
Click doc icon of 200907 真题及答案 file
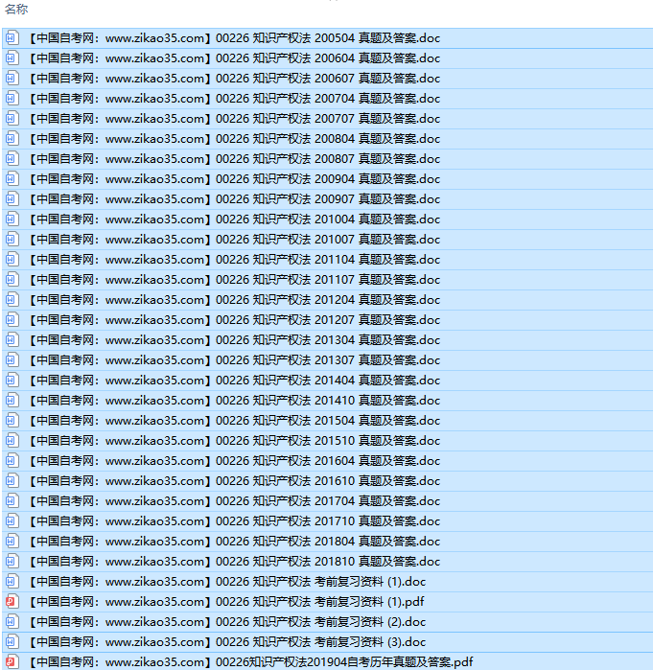12,199
